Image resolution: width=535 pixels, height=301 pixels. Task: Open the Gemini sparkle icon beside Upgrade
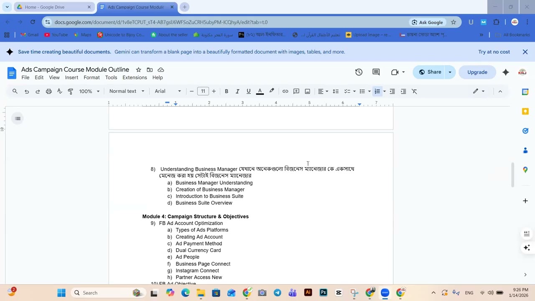[x=506, y=72]
